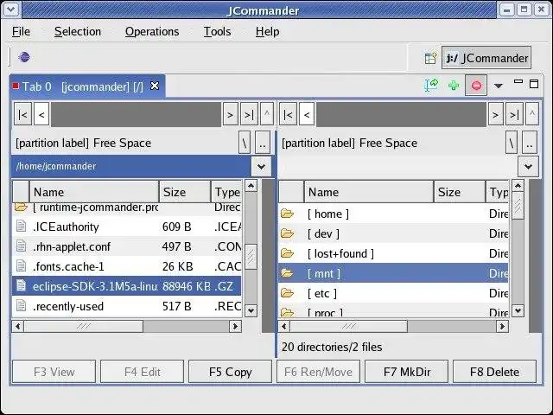Click the file icon of .rhn-applet.conf
The width and height of the screenshot is (553, 415).
point(21,246)
